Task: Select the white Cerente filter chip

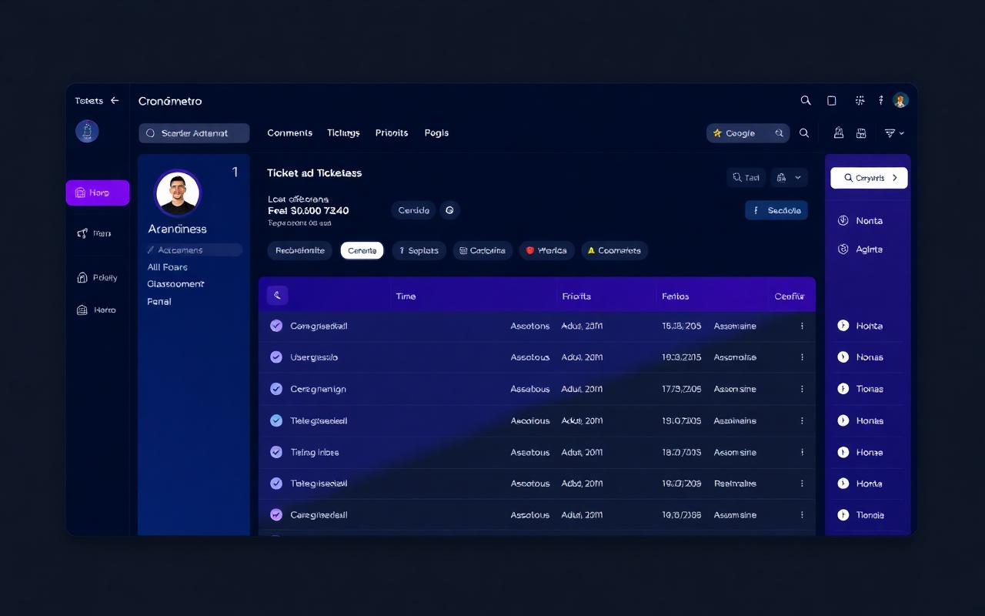Action: 362,250
